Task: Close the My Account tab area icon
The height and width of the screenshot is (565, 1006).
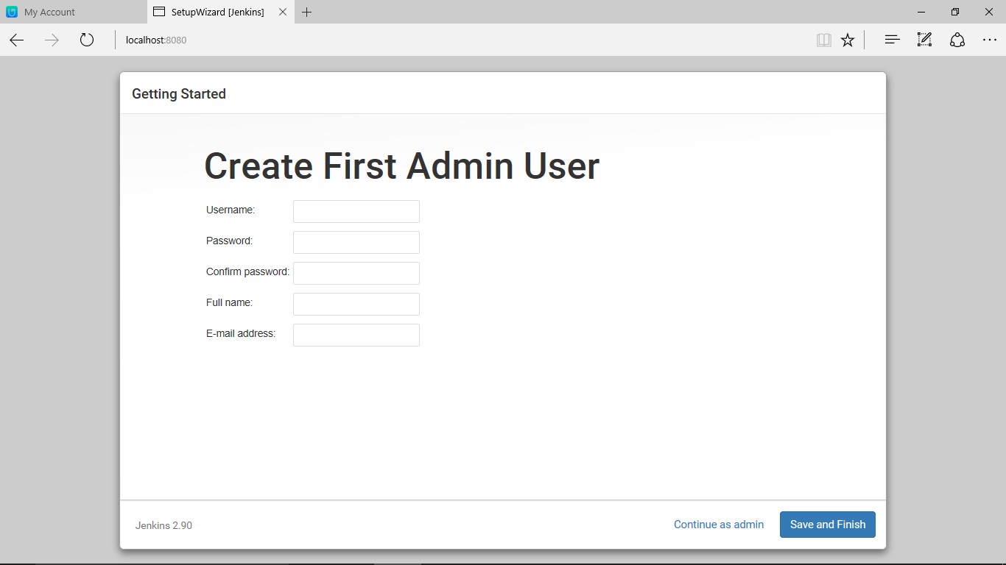Action: coord(12,12)
